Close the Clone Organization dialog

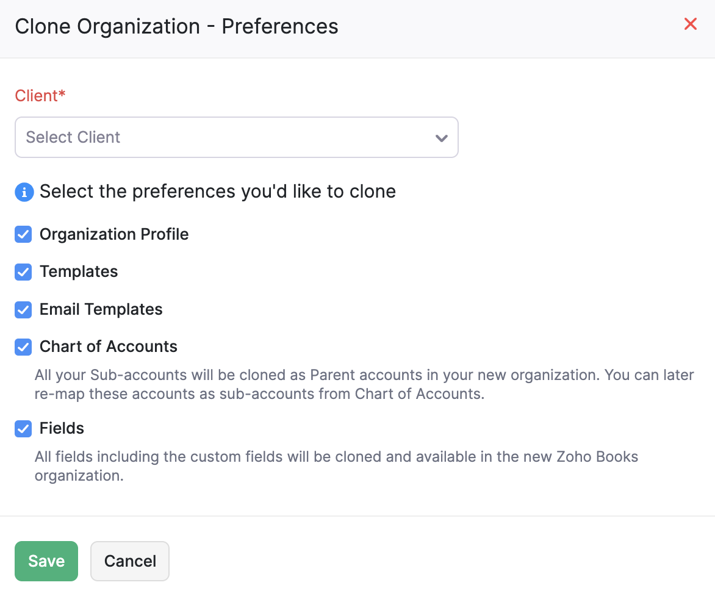click(x=690, y=24)
